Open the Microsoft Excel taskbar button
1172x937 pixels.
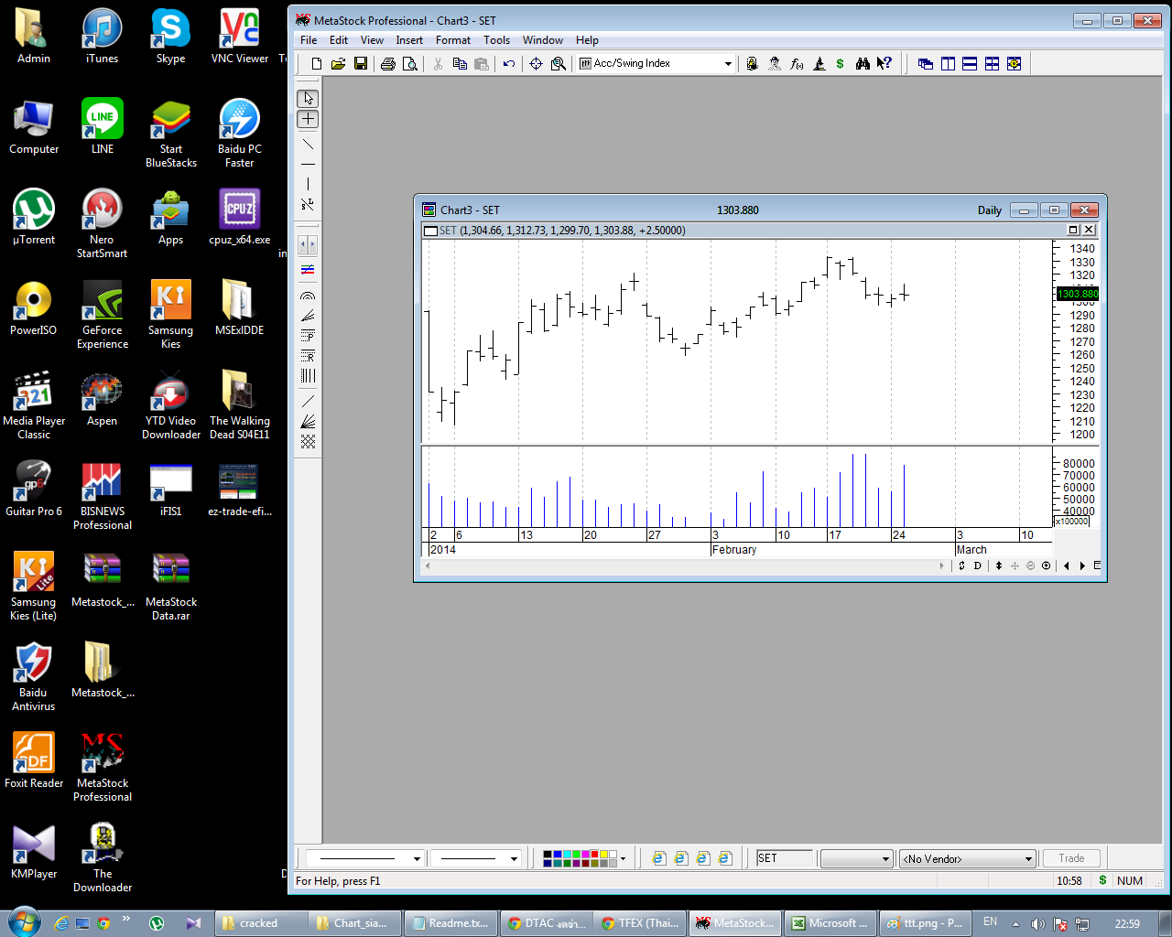[832, 923]
